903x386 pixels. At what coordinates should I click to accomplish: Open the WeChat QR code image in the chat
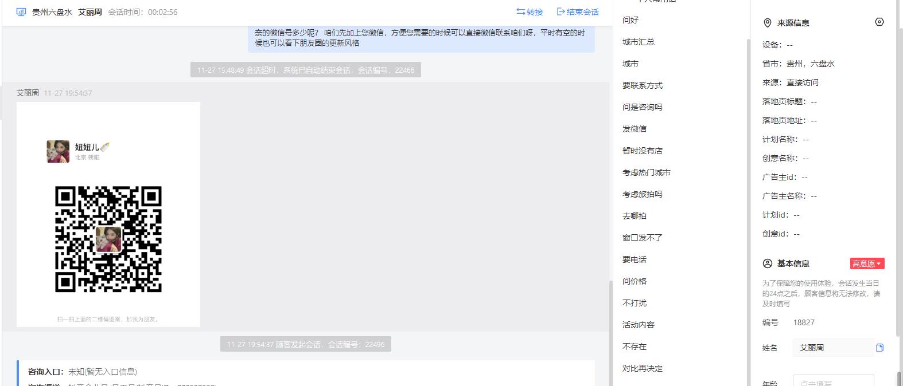tap(108, 214)
